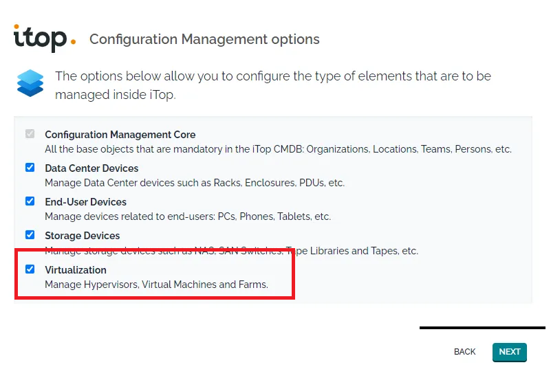This screenshot has height=378, width=551.
Task: Click the greyed-out Configuration Management Core checkbox
Action: pyautogui.click(x=30, y=134)
